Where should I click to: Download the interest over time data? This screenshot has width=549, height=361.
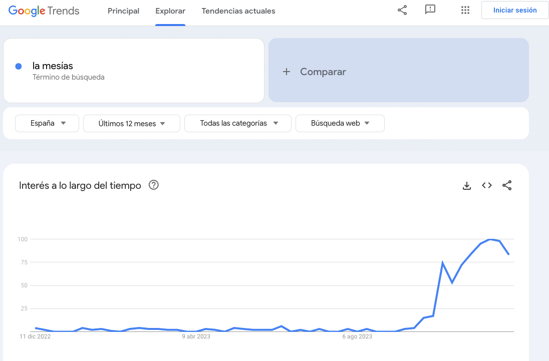pyautogui.click(x=466, y=185)
